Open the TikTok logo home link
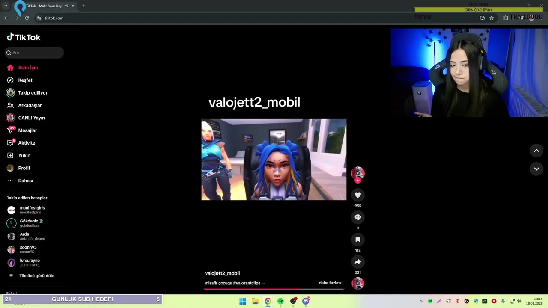 tap(24, 37)
